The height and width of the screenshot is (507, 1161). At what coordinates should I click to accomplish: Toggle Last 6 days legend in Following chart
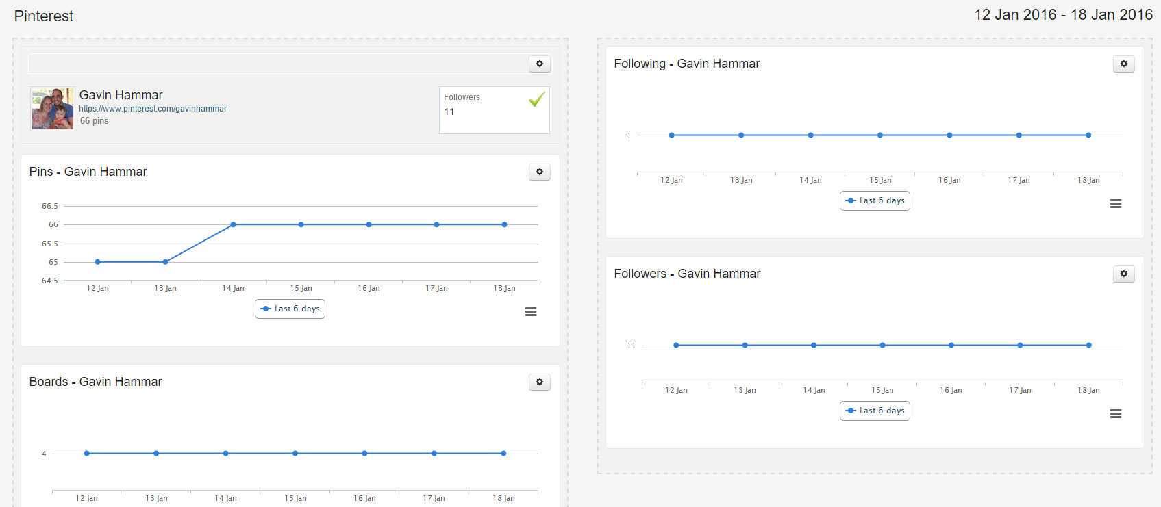pyautogui.click(x=875, y=200)
